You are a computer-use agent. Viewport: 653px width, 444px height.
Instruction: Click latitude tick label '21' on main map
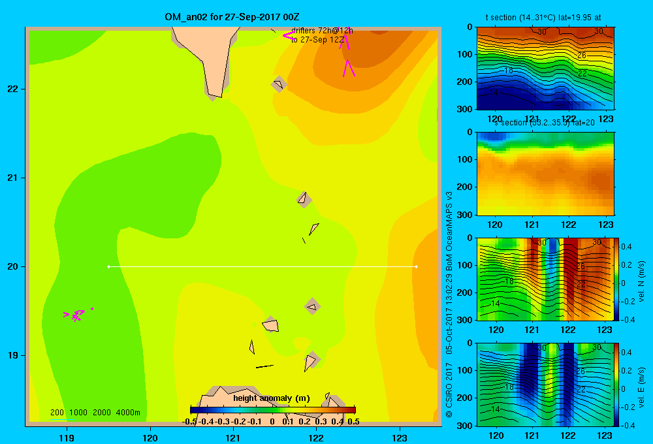(13, 178)
